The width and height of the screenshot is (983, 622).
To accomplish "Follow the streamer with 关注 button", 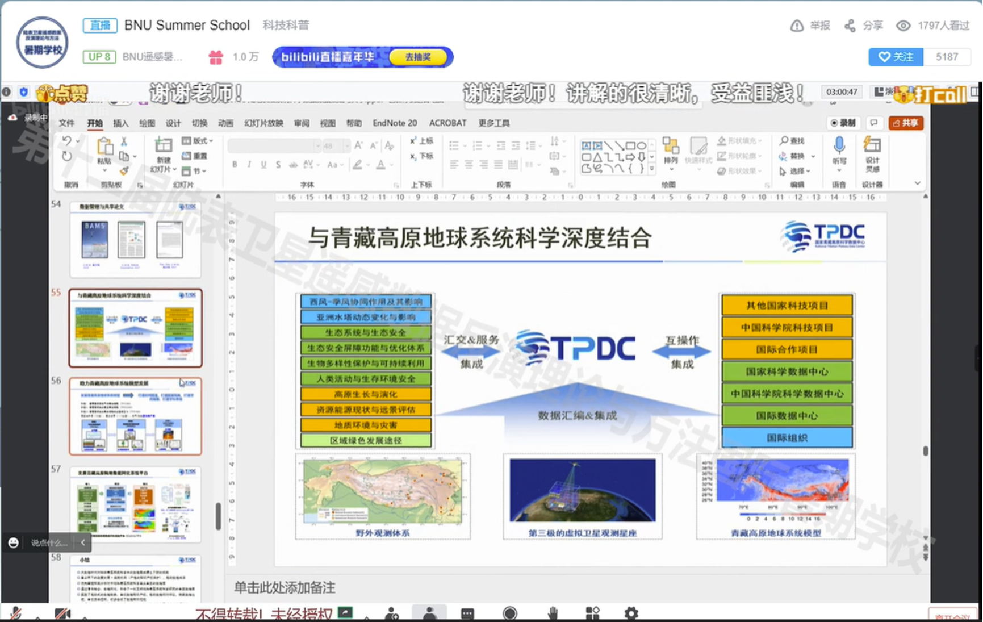I will pyautogui.click(x=896, y=57).
